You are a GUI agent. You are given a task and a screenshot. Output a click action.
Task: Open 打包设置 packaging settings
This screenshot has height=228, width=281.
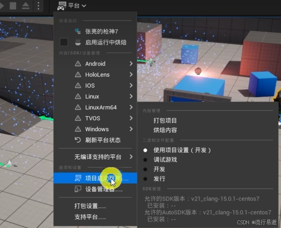pyautogui.click(x=95, y=206)
